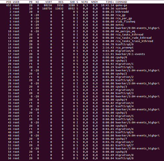
Task: Select the systemd process row
Action: point(82,8)
